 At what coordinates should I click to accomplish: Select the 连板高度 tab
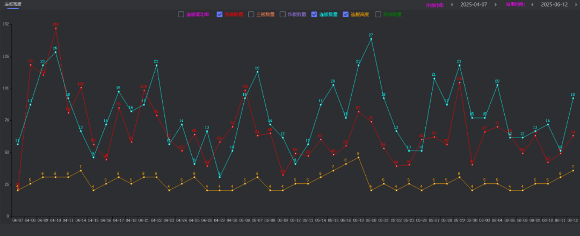[13, 4]
